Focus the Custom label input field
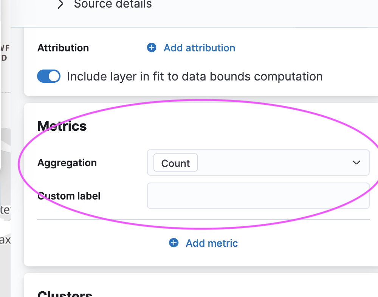Screen dimensions: 378x297 click(258, 196)
